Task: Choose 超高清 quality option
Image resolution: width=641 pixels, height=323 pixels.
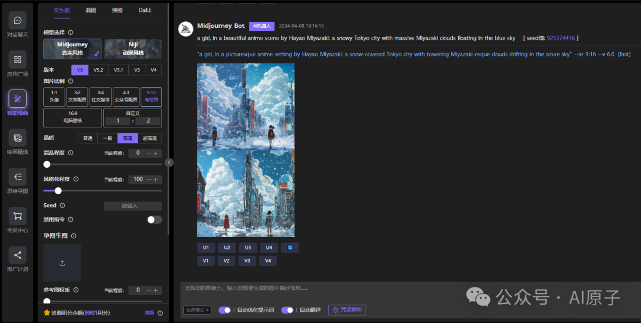Action: point(150,138)
